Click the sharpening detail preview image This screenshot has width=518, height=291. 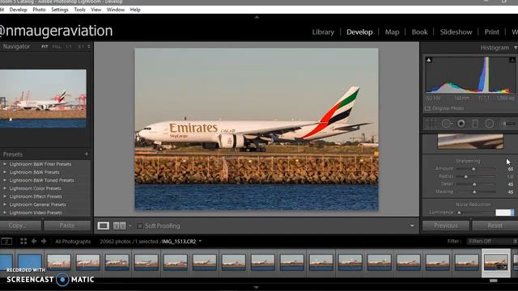pos(470,141)
